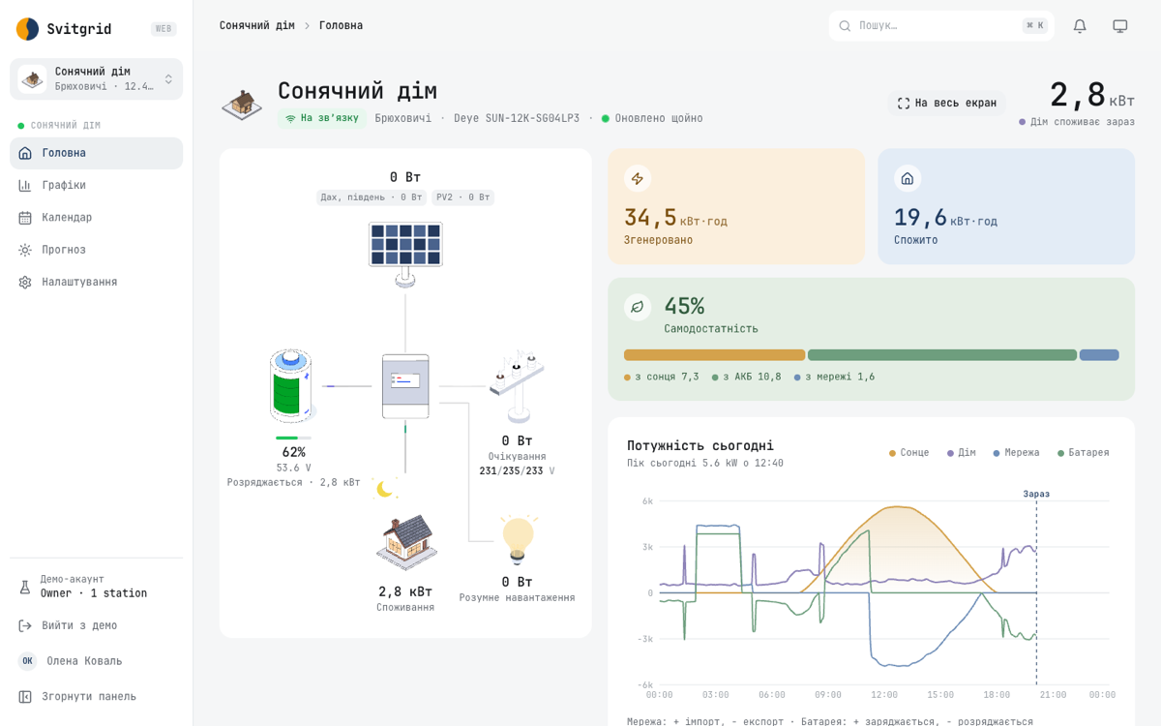This screenshot has height=726, width=1161.
Task: Click the inverter icon in energy diagram
Action: tap(405, 386)
